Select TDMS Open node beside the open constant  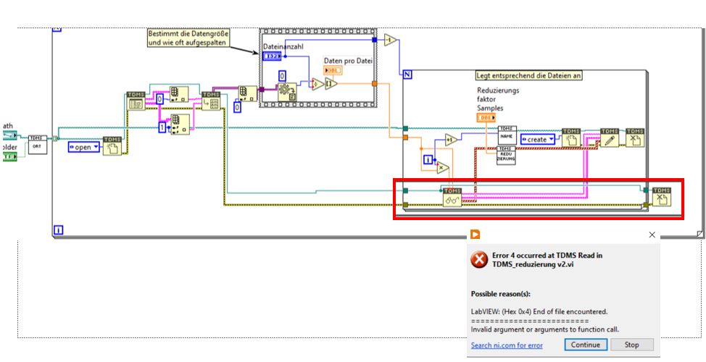tap(112, 146)
